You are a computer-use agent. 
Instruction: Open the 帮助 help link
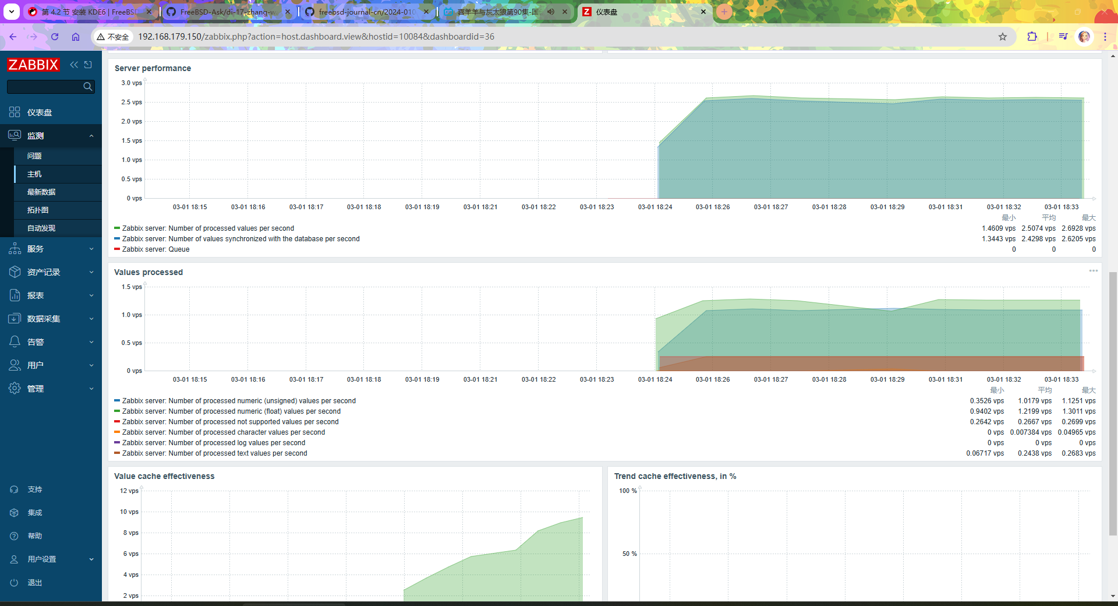coord(34,536)
